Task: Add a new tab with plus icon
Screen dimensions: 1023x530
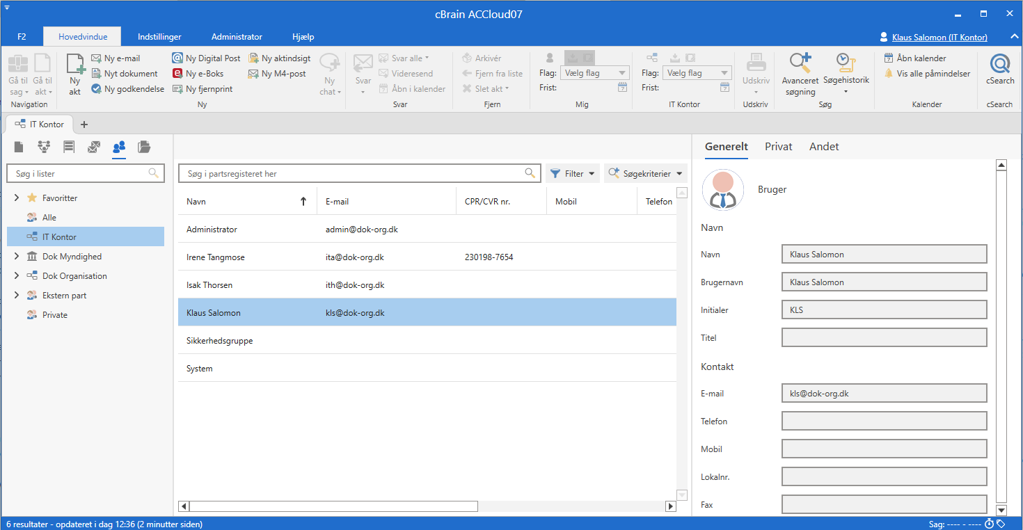Action: pyautogui.click(x=84, y=125)
